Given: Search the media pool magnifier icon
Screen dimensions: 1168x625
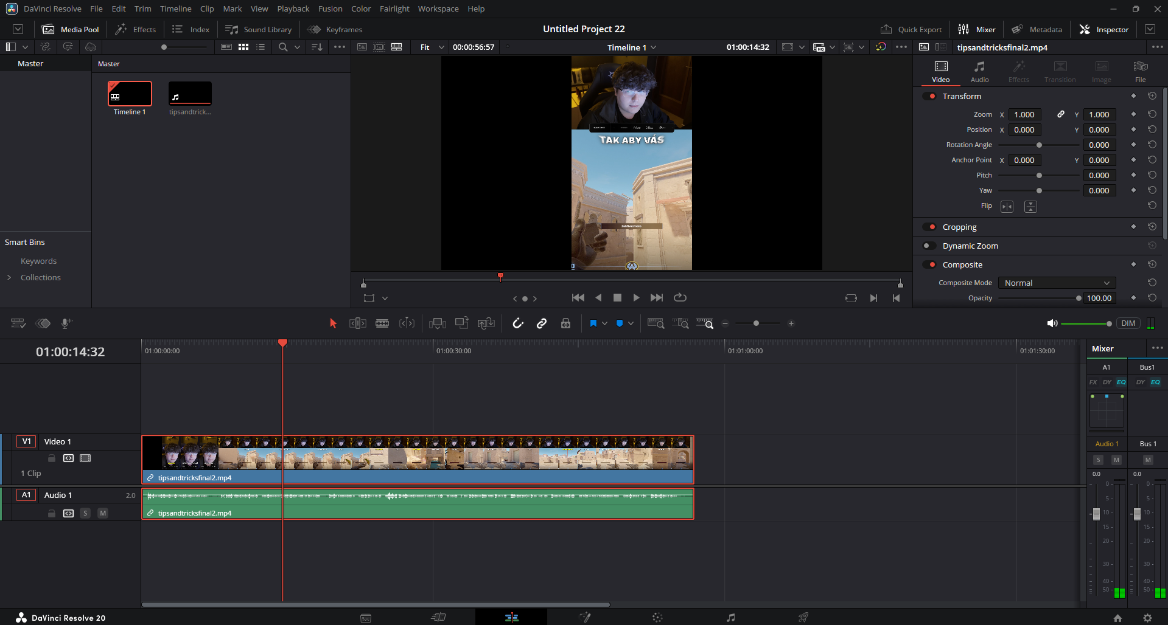Looking at the screenshot, I should 283,47.
